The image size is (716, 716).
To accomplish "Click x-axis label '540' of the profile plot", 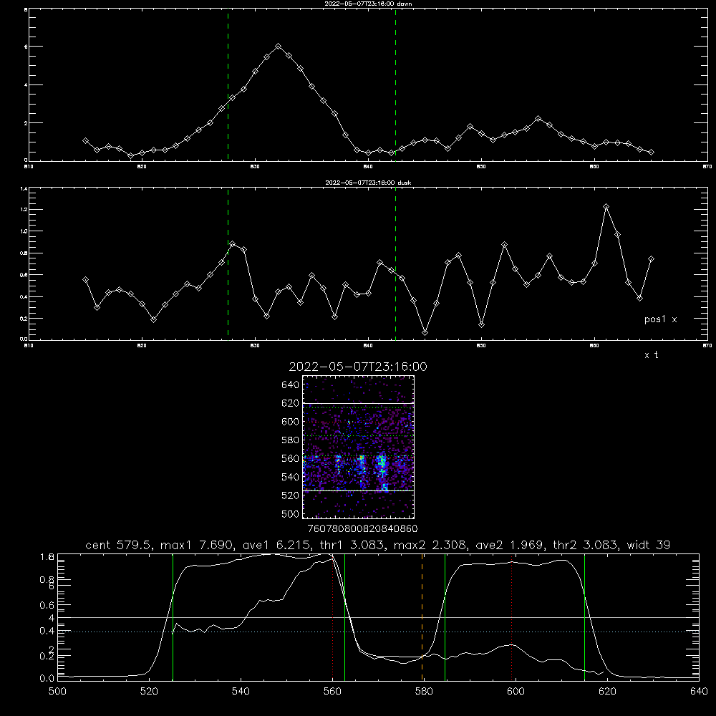I will point(241,692).
